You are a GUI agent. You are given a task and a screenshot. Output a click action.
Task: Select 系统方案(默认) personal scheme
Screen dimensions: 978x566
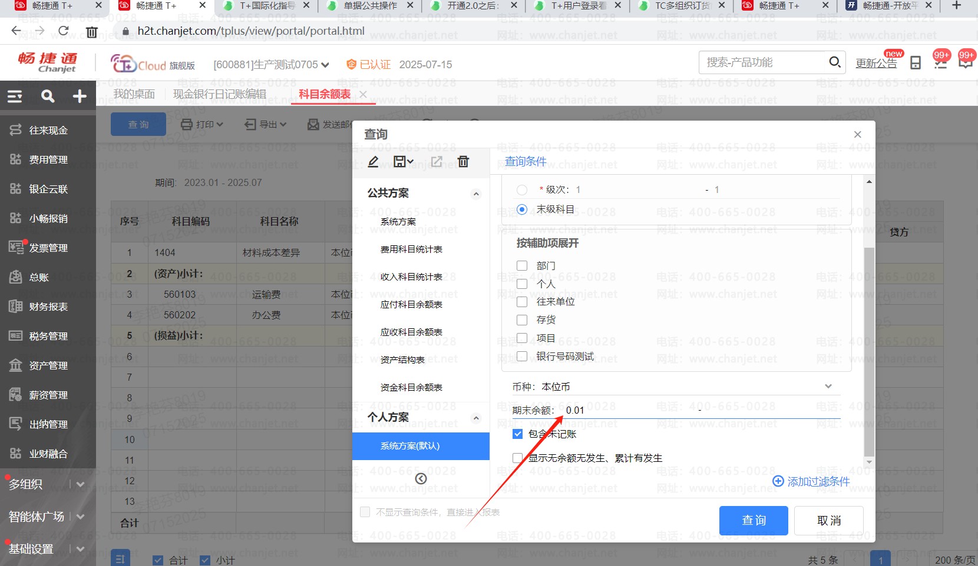pyautogui.click(x=421, y=446)
